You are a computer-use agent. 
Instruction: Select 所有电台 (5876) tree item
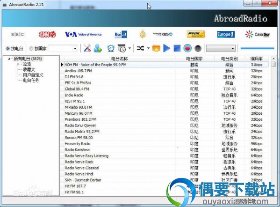point(28,59)
